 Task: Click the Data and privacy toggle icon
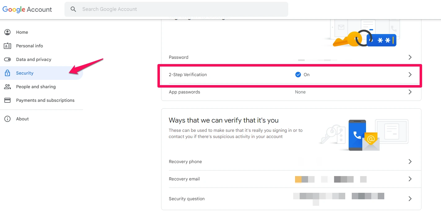(7, 59)
